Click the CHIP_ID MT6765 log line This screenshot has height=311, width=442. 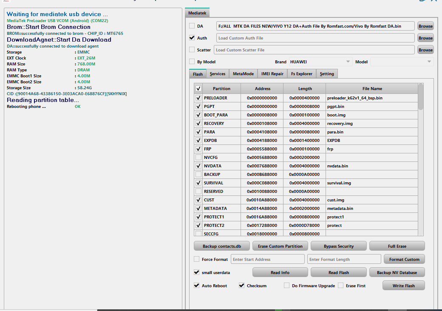(65, 33)
